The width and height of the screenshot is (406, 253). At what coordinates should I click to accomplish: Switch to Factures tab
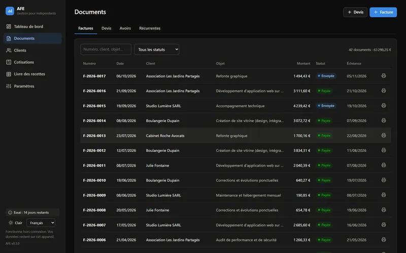tap(86, 28)
